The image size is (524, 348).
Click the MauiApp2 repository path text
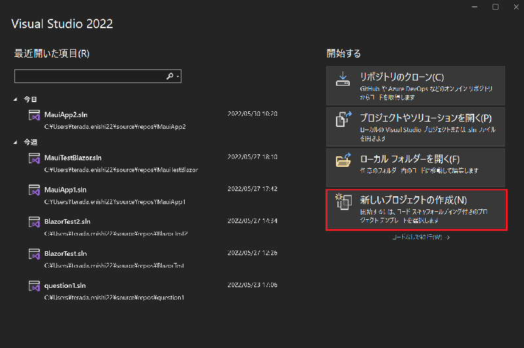coord(115,127)
